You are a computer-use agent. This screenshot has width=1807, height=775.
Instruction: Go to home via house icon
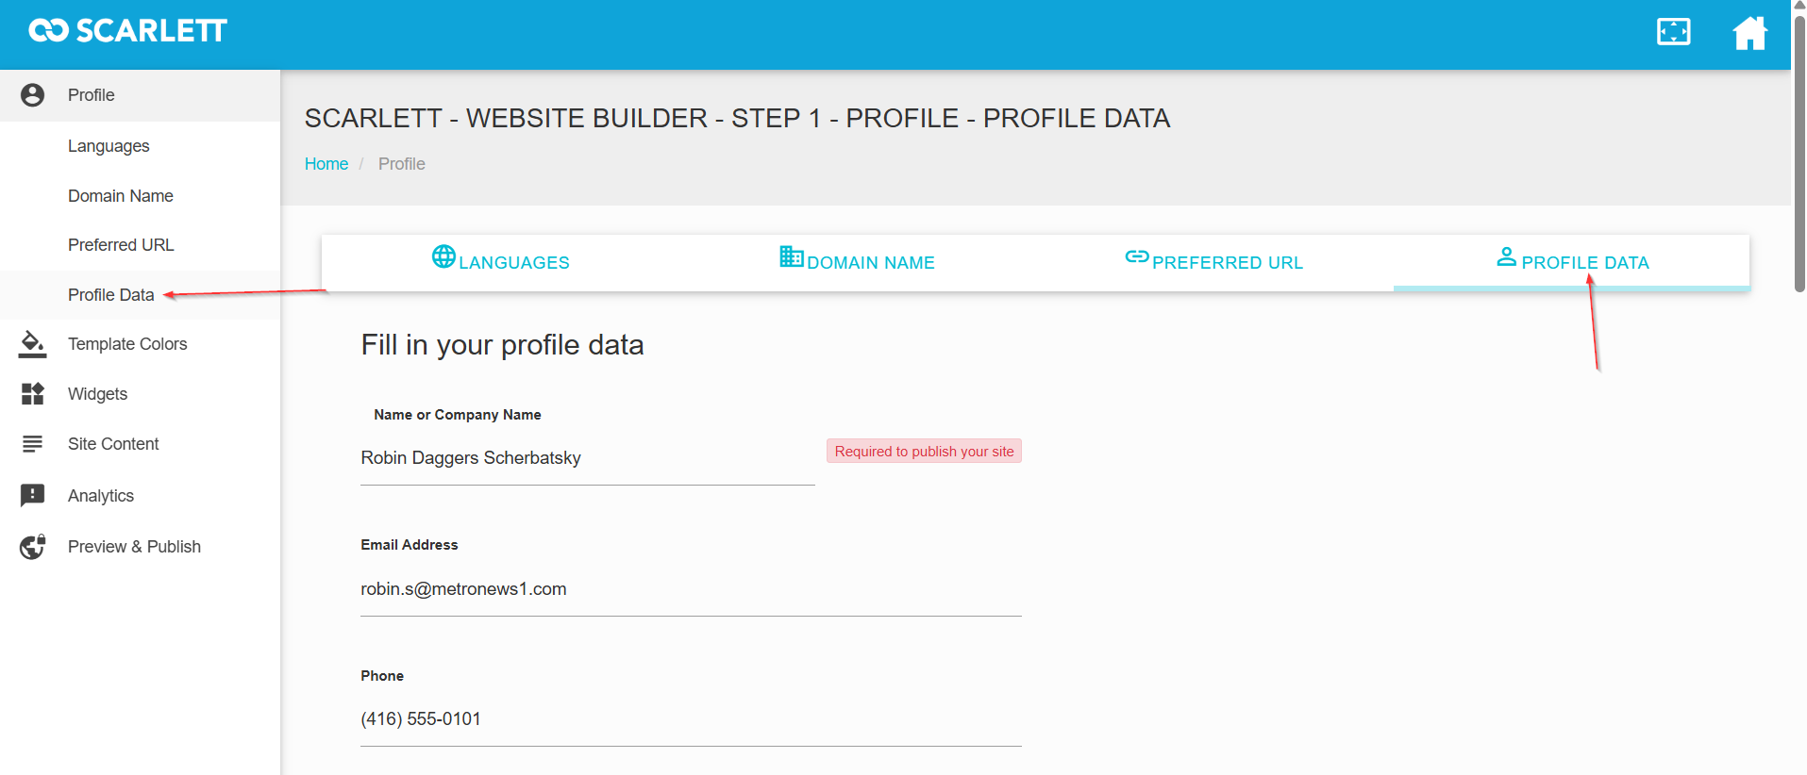coord(1748,33)
